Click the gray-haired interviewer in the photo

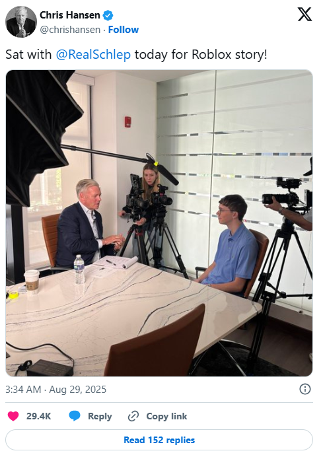click(87, 223)
